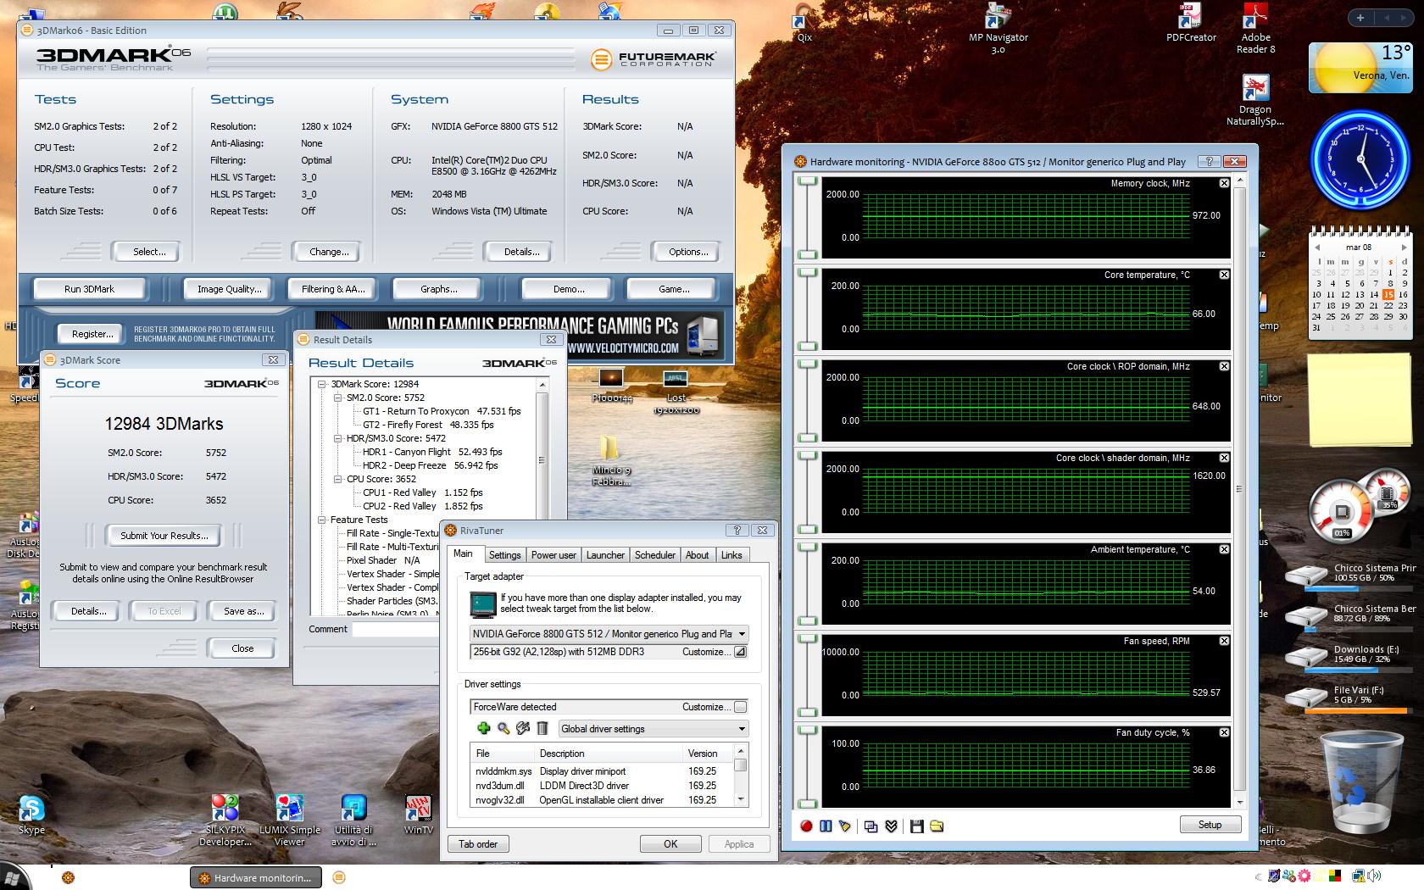Launch the Adobe Reader 8 shortcut
Viewport: 1424px width, 890px height.
point(1255,29)
